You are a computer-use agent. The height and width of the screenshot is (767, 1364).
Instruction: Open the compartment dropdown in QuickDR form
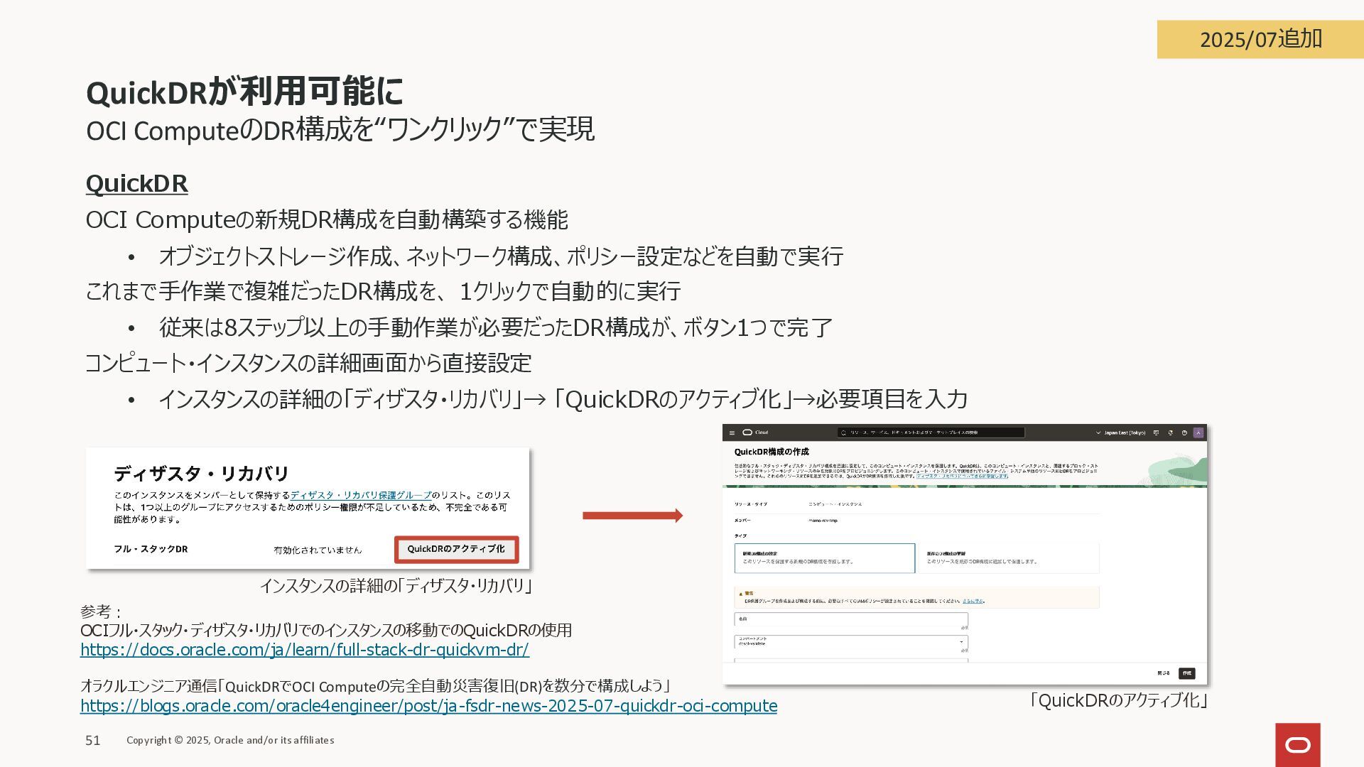851,643
